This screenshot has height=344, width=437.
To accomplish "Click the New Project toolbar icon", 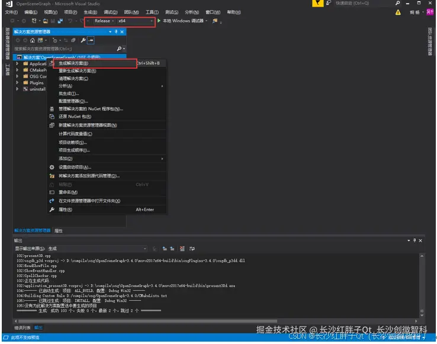I will coord(34,21).
